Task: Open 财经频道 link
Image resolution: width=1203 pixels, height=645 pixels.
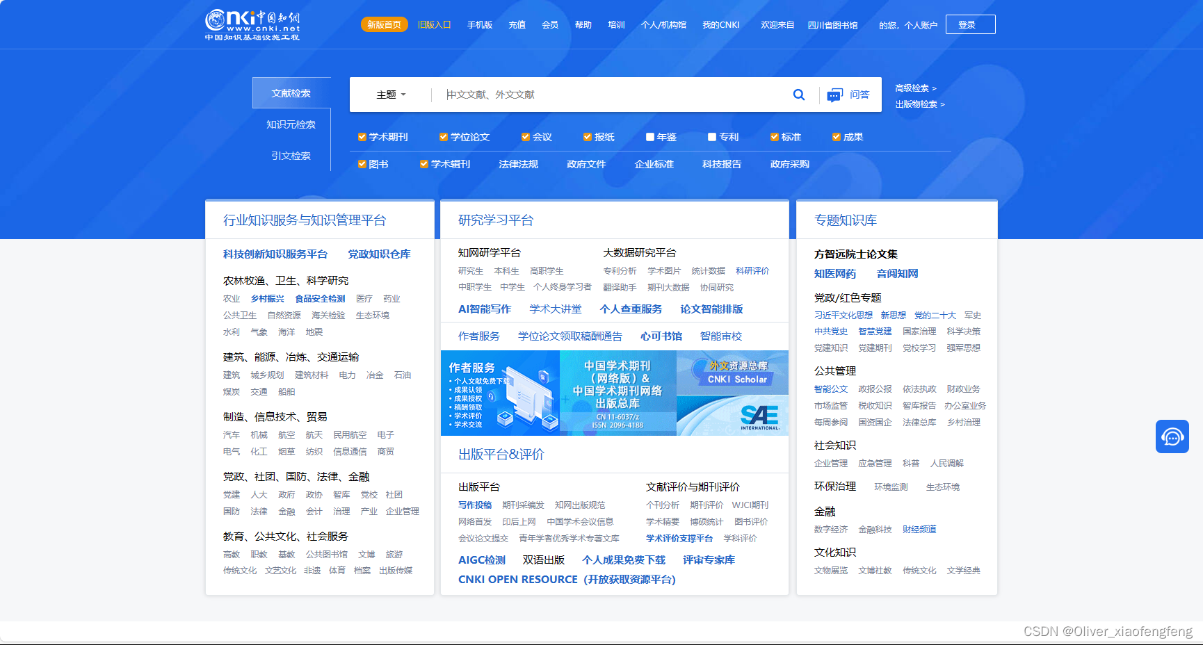Action: click(919, 529)
